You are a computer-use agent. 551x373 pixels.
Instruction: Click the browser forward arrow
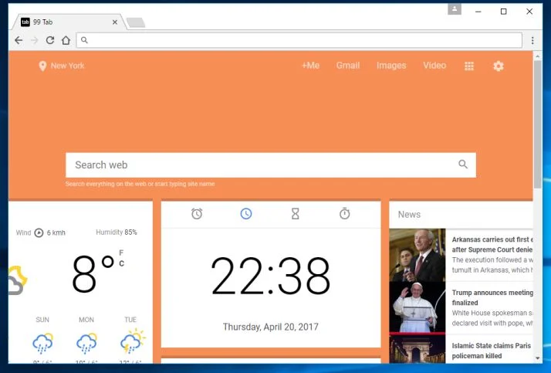click(x=35, y=40)
